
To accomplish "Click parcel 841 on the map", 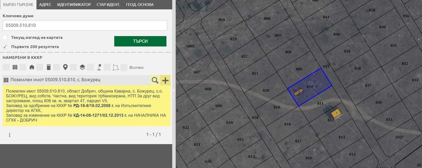I will [326, 17].
